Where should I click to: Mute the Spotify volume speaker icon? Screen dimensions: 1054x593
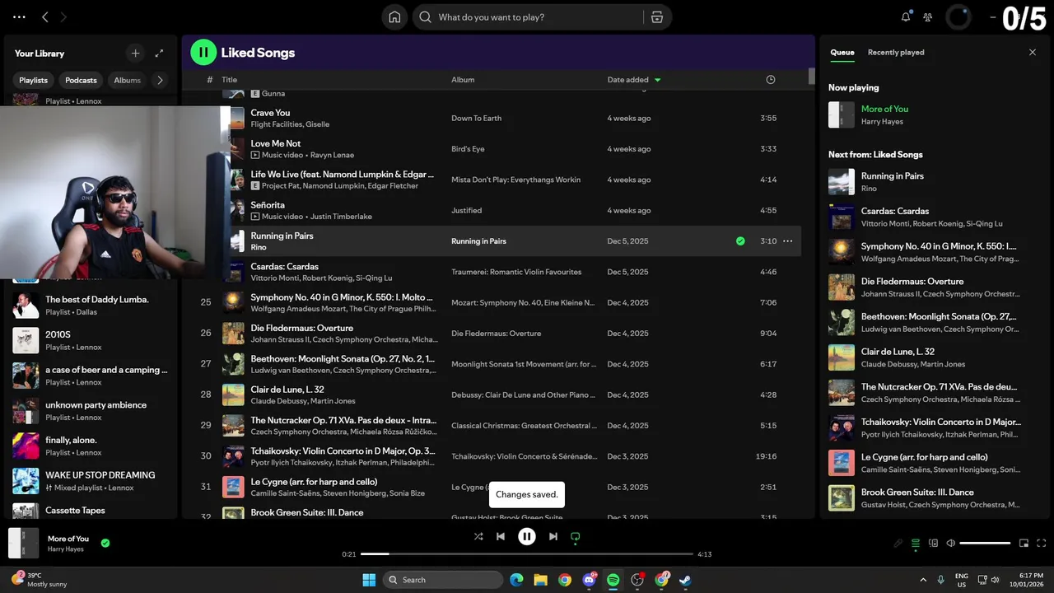coord(951,543)
